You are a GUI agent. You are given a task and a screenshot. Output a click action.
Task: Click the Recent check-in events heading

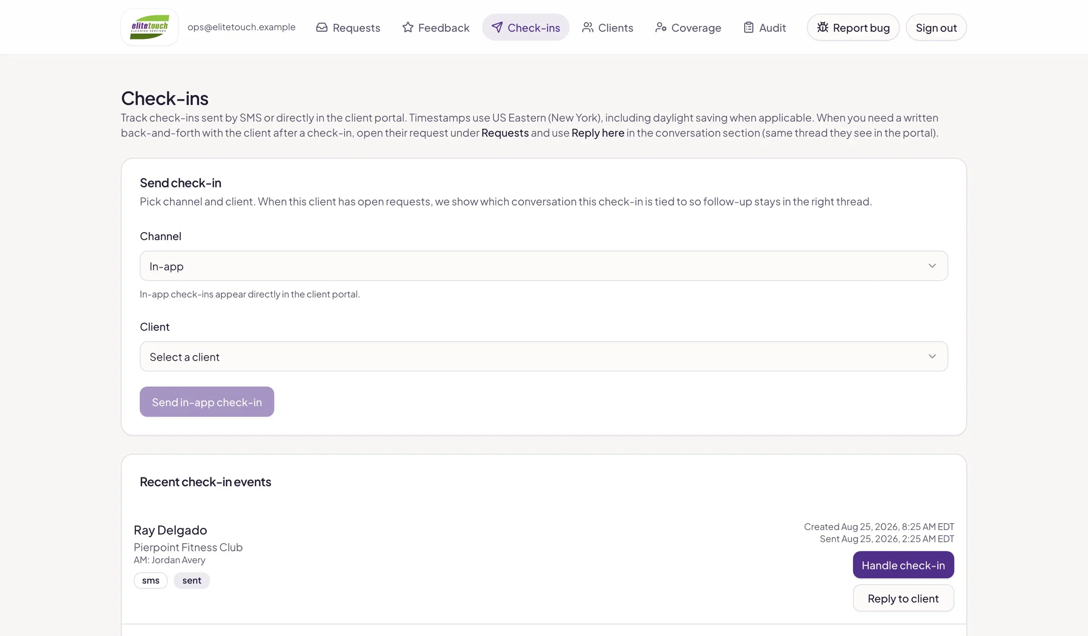point(205,482)
